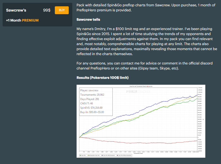Click the +1 Month PREMIUM label
Image resolution: width=221 pixels, height=164 pixels.
click(x=22, y=21)
